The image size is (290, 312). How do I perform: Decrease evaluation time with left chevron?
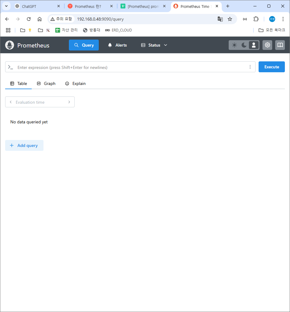[x=11, y=102]
